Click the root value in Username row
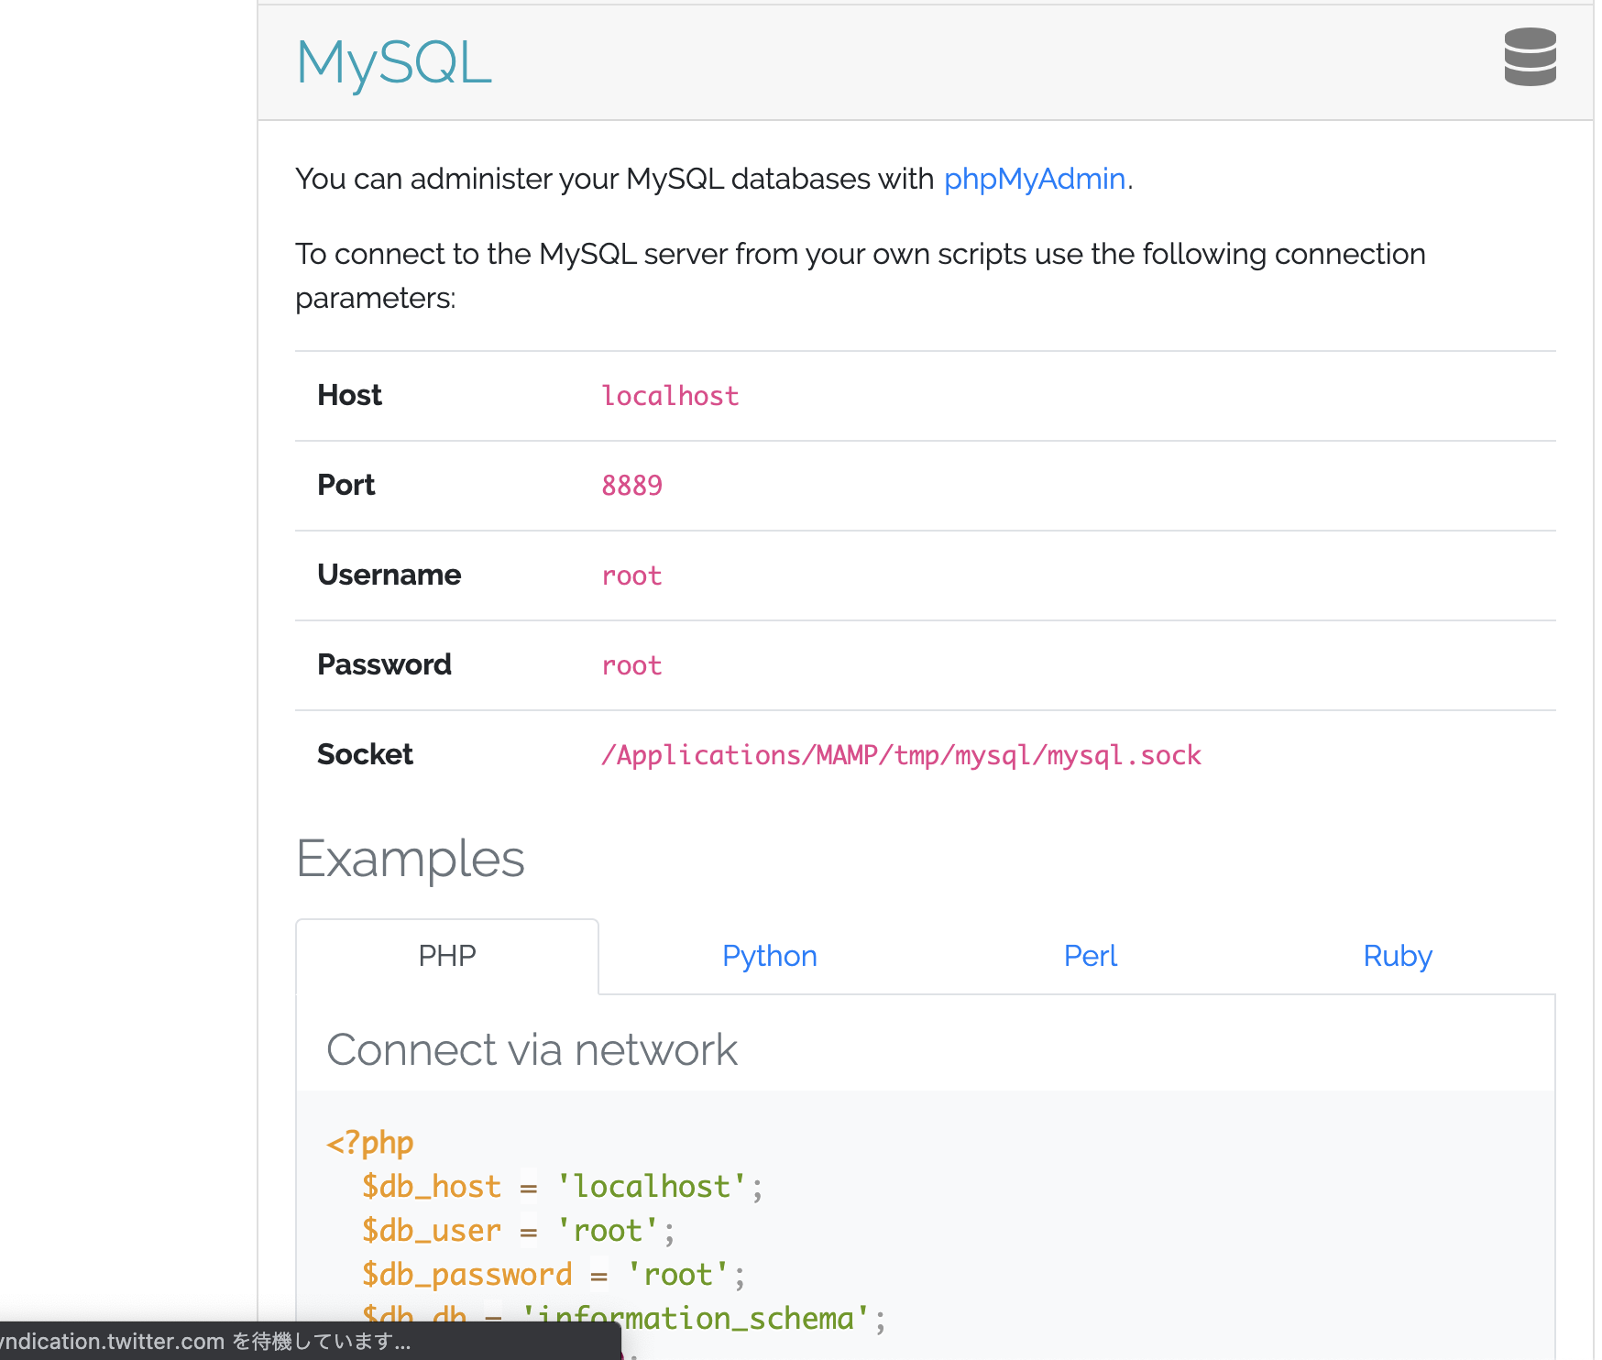Image resolution: width=1602 pixels, height=1360 pixels. coord(631,576)
